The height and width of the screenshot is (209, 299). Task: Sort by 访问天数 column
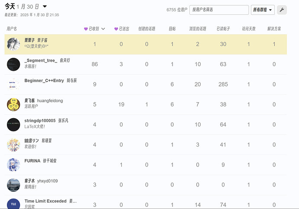249,29
